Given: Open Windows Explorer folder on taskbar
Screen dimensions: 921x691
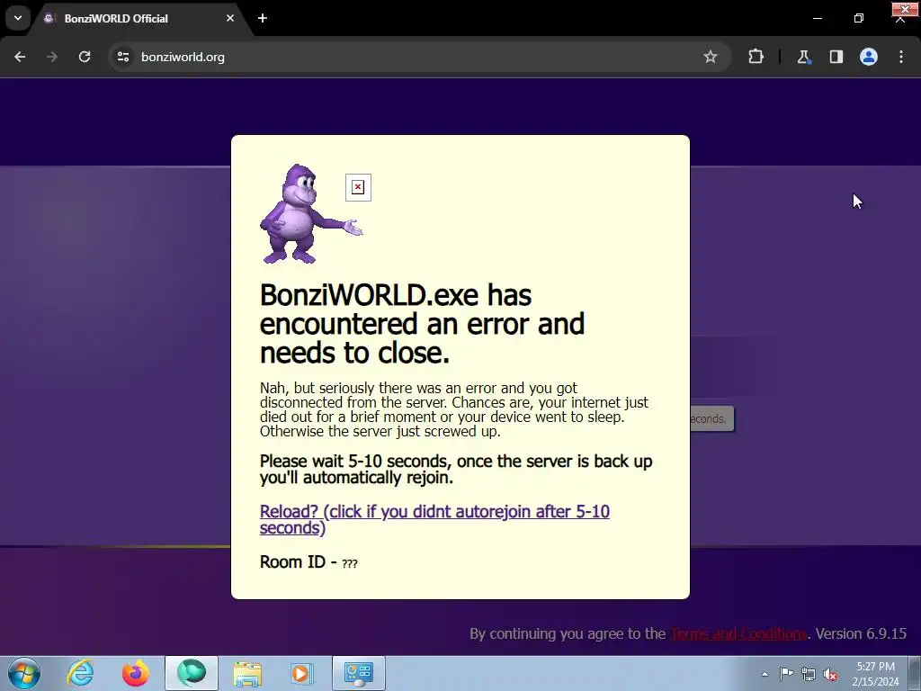Looking at the screenshot, I should [x=247, y=673].
